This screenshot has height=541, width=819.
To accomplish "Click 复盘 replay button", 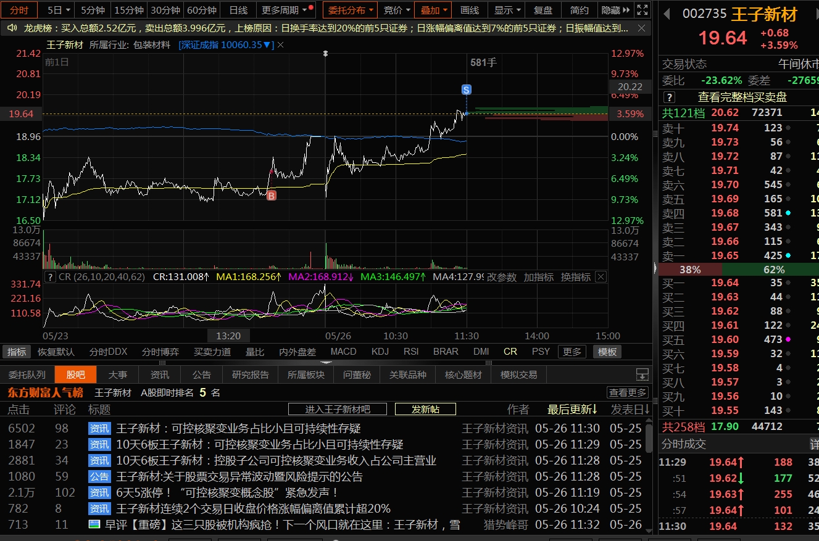I will click(x=543, y=10).
